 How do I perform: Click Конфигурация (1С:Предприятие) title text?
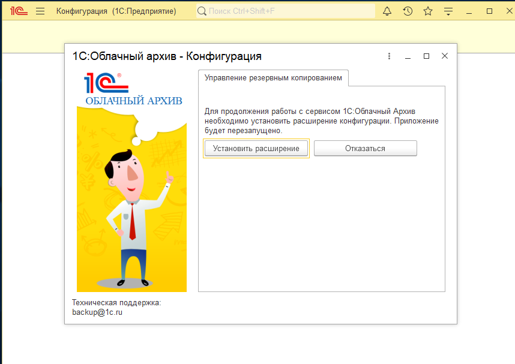(x=116, y=11)
